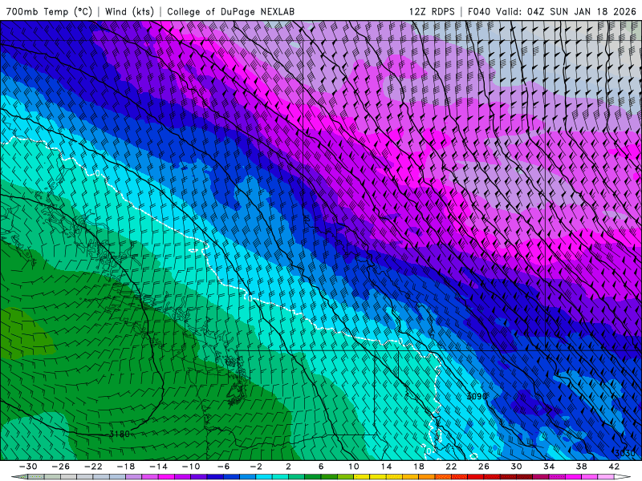Click the yellow swatch below the 10 label
642x481 pixels.
[362, 477]
